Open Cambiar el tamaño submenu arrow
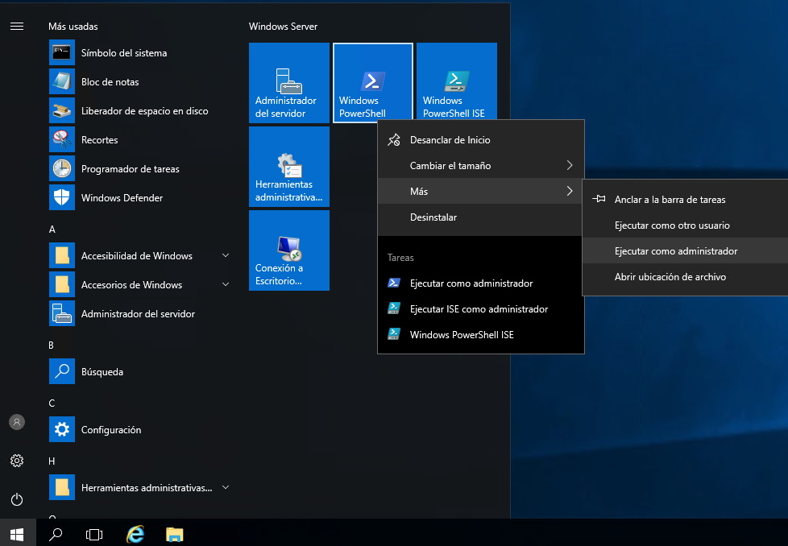Image resolution: width=788 pixels, height=546 pixels. 570,166
